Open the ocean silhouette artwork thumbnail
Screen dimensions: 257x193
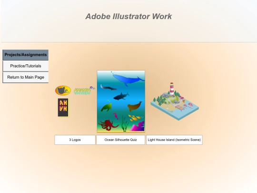121,102
